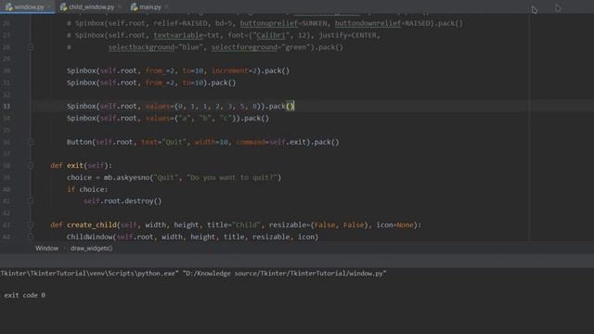Click 'create_child' method name
Screen dimensions: 594x334
(92, 225)
